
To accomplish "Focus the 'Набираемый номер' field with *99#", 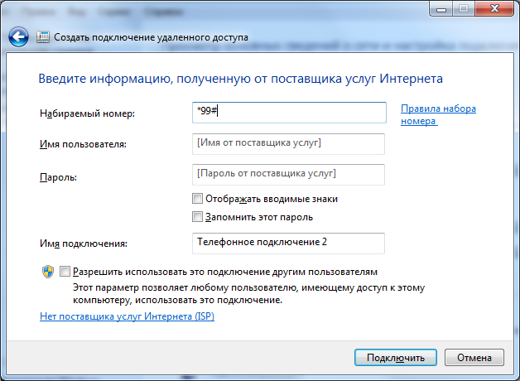I will pos(289,113).
